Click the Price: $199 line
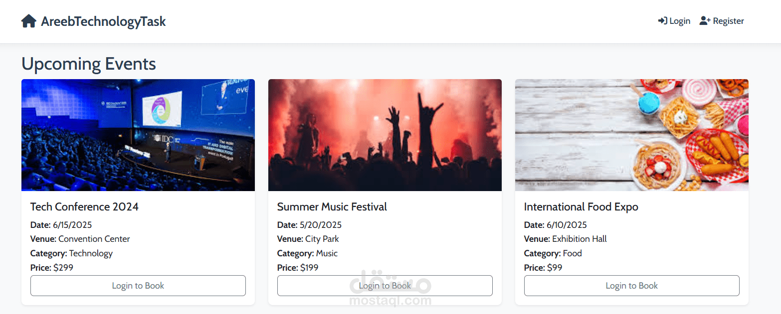This screenshot has width=781, height=314. coord(298,268)
